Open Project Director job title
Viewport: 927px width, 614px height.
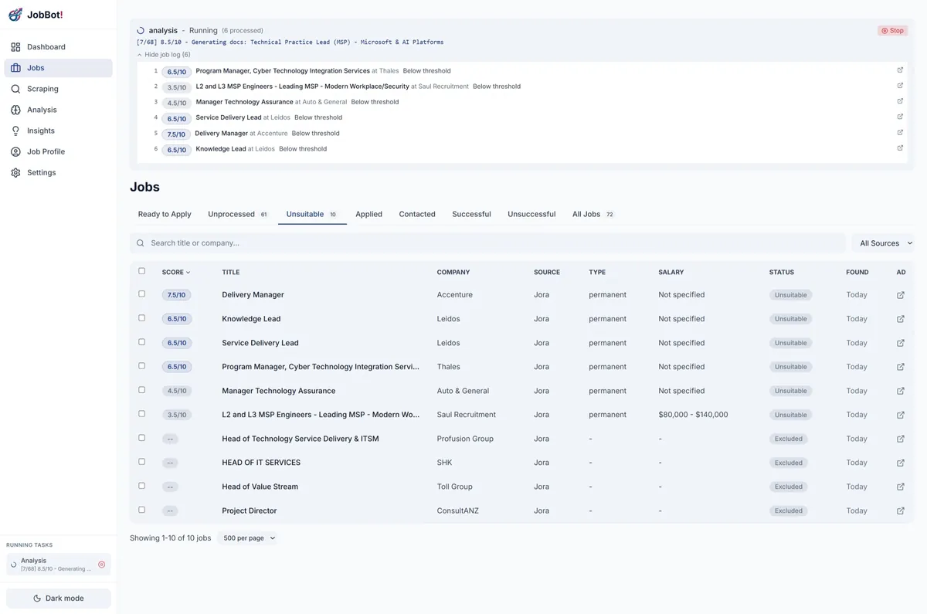(249, 511)
